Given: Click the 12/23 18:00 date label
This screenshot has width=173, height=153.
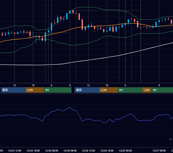Looking at the screenshot, I should (33, 150).
